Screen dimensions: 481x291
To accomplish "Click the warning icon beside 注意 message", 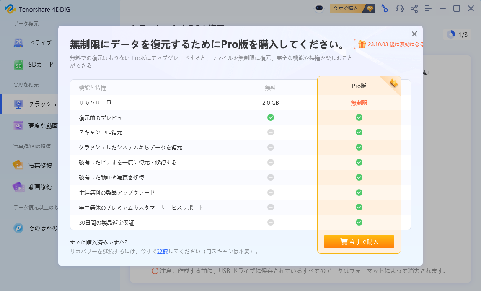I will point(155,271).
